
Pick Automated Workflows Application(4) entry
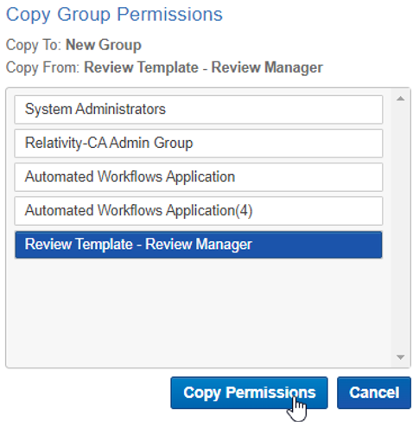199,211
